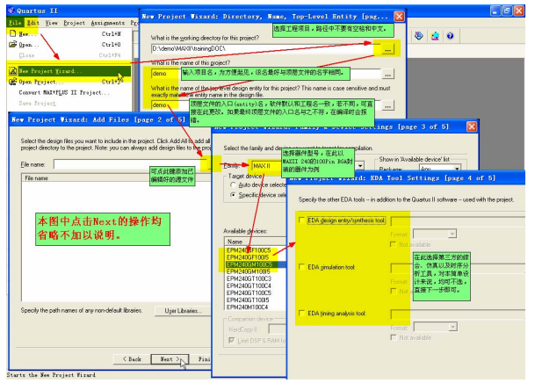Click the ... button beside project name field
This screenshot has width=535, height=383.
pos(387,75)
